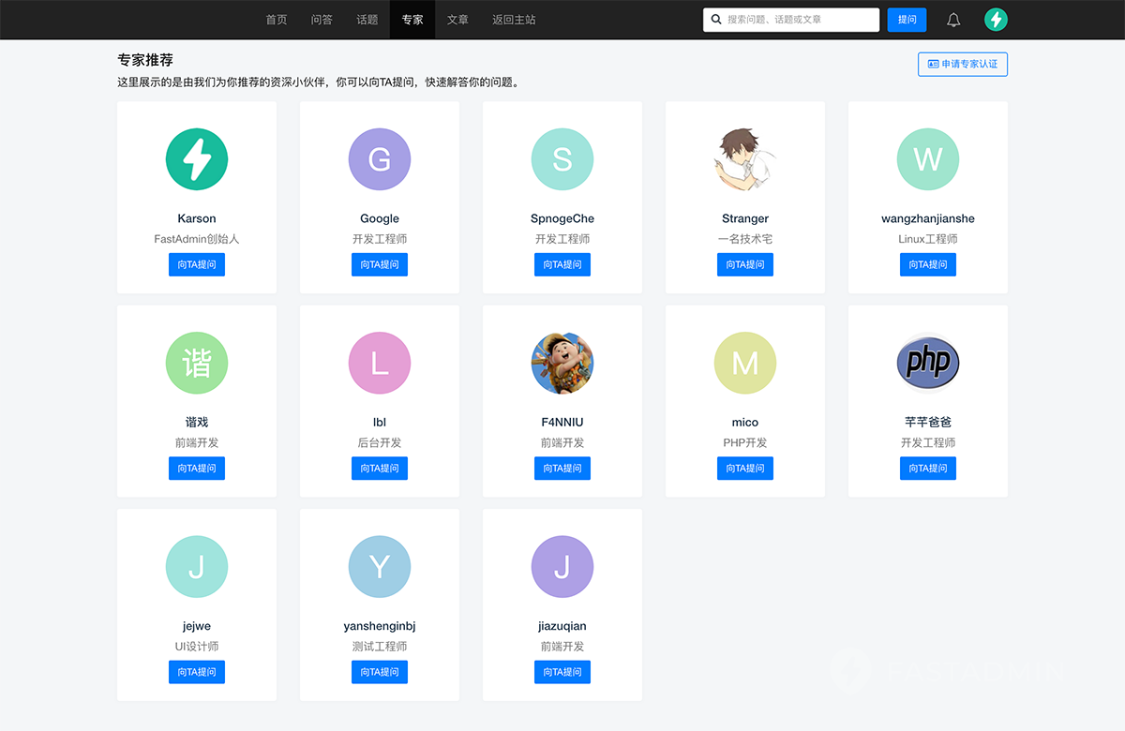This screenshot has width=1125, height=731.
Task: Click the wangzhanjianshe name
Action: pos(928,218)
